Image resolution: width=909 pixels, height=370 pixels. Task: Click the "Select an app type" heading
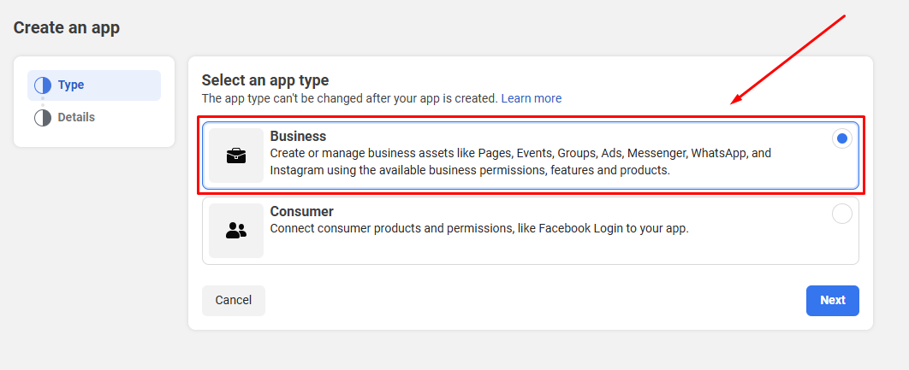point(265,80)
